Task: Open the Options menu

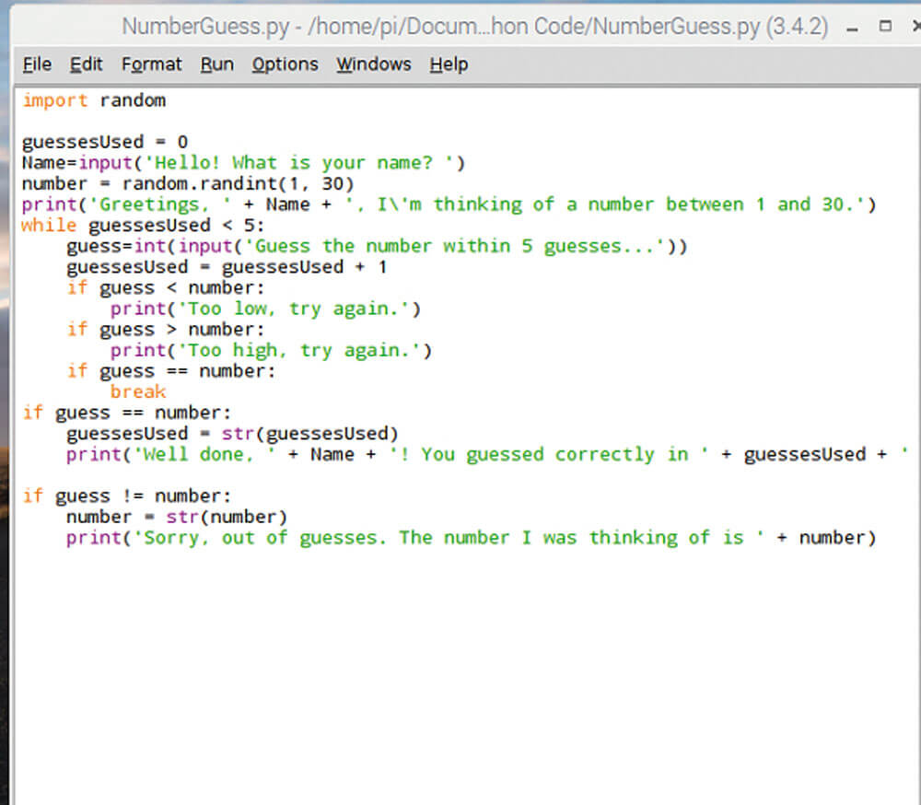Action: (285, 64)
